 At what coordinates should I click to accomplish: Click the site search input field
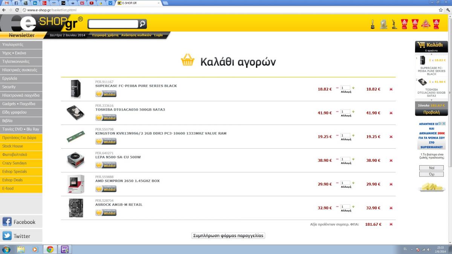click(113, 24)
